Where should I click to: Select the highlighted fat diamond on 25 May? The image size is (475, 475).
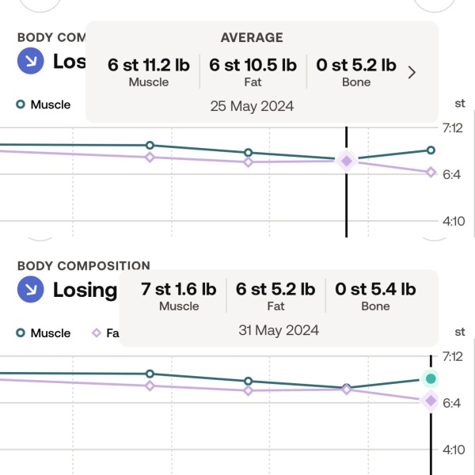point(346,161)
